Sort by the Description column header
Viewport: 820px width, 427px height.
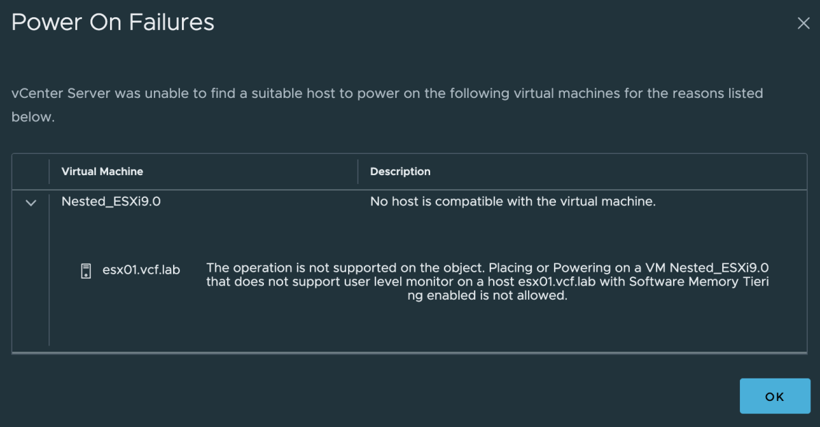point(400,172)
